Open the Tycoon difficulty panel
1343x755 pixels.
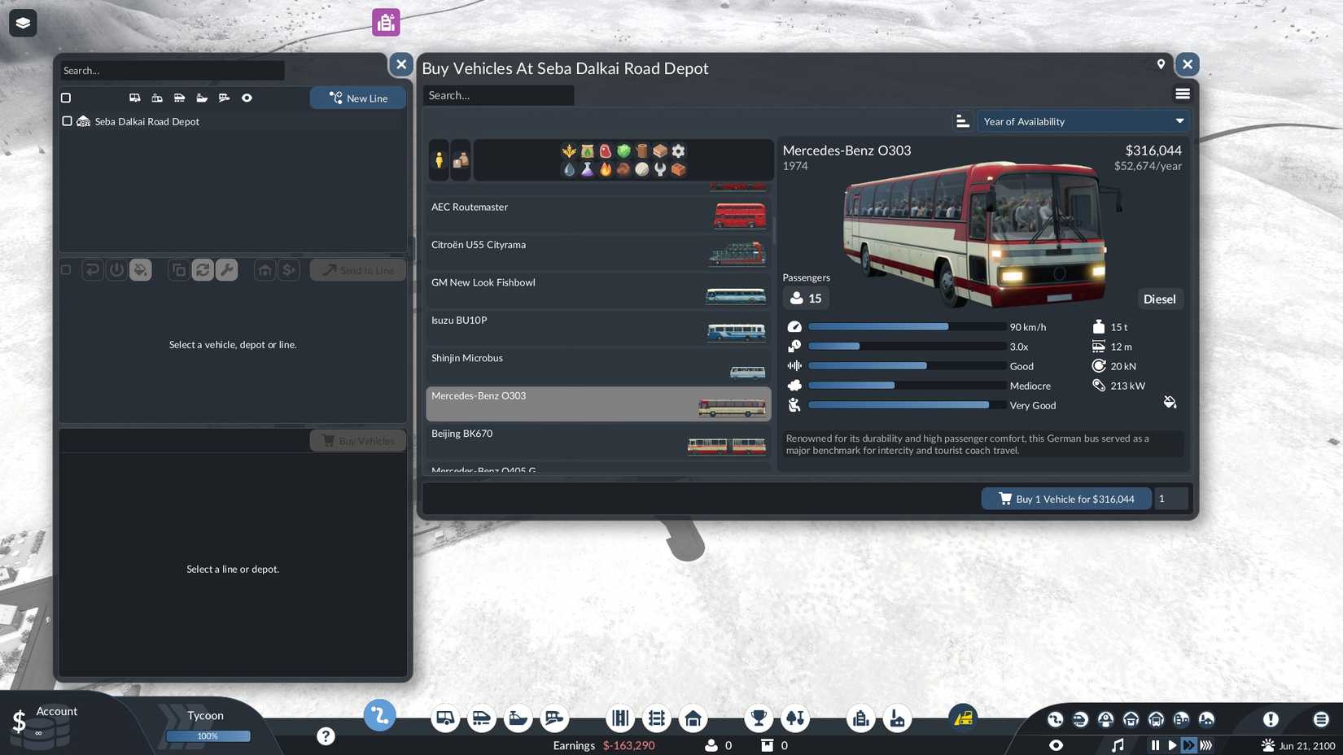pos(207,724)
